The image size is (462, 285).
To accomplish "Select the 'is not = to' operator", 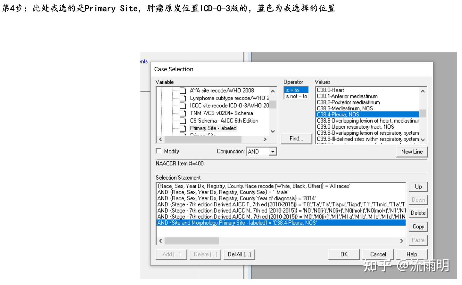I will pyautogui.click(x=295, y=96).
